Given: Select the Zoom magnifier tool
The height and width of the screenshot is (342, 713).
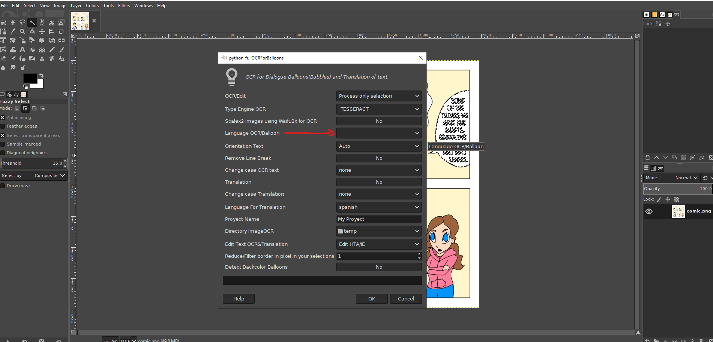Looking at the screenshot, I should (x=23, y=32).
